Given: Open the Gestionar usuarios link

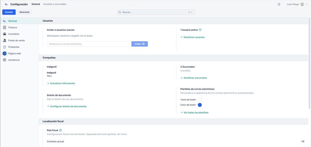Looking at the screenshot, I should (x=194, y=37).
